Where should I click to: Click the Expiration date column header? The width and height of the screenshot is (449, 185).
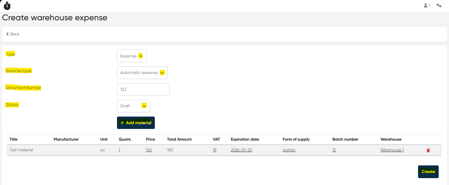click(x=245, y=139)
